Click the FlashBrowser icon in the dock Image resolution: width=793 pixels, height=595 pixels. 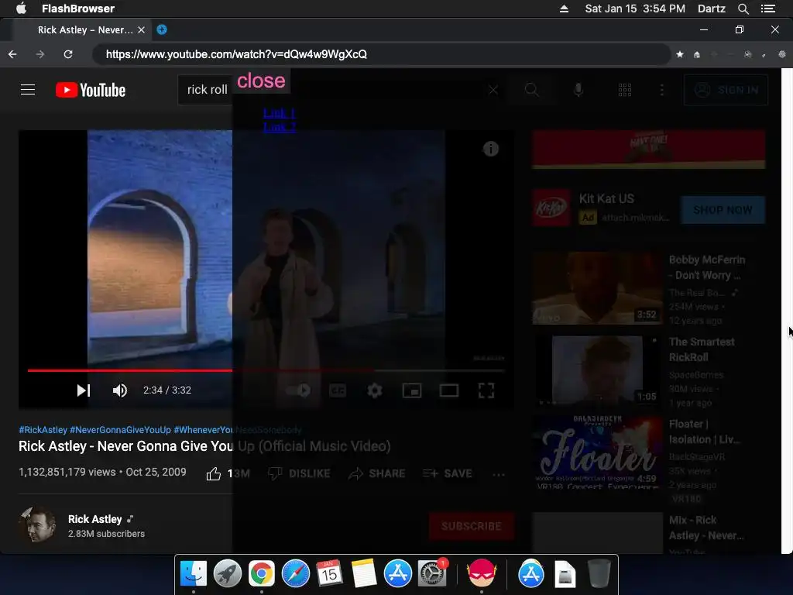click(x=481, y=573)
